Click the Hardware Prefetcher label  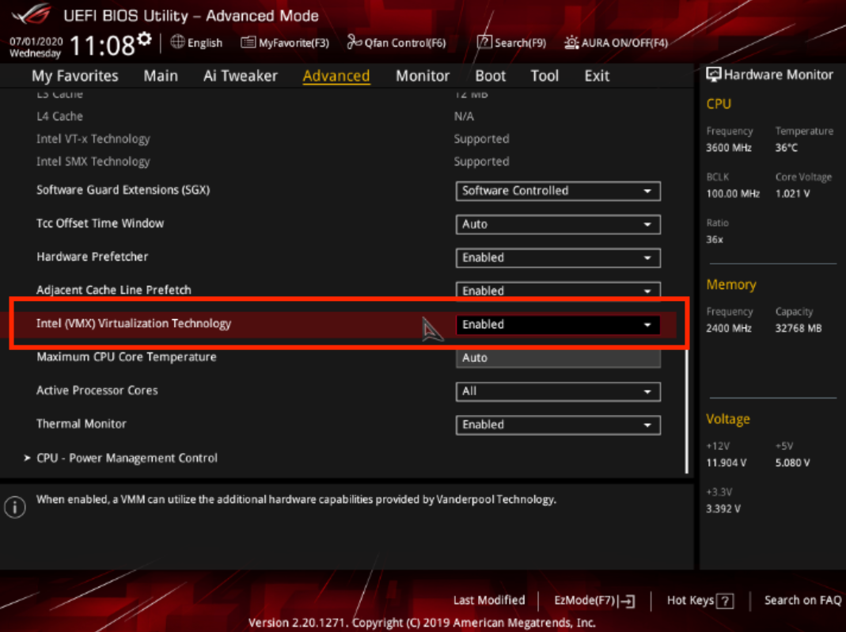point(93,257)
